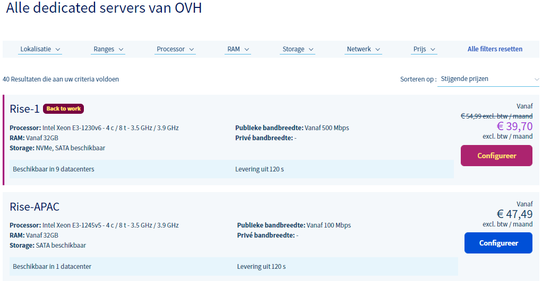Click Beschikbaar in 9 datacenters
This screenshot has width=542, height=281.
54,169
